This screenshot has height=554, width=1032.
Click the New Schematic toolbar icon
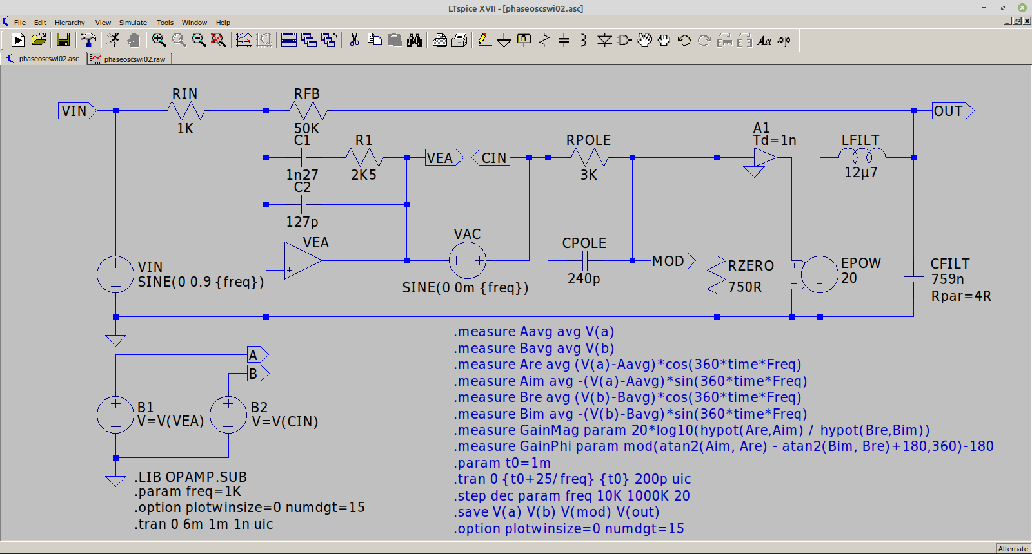point(18,40)
